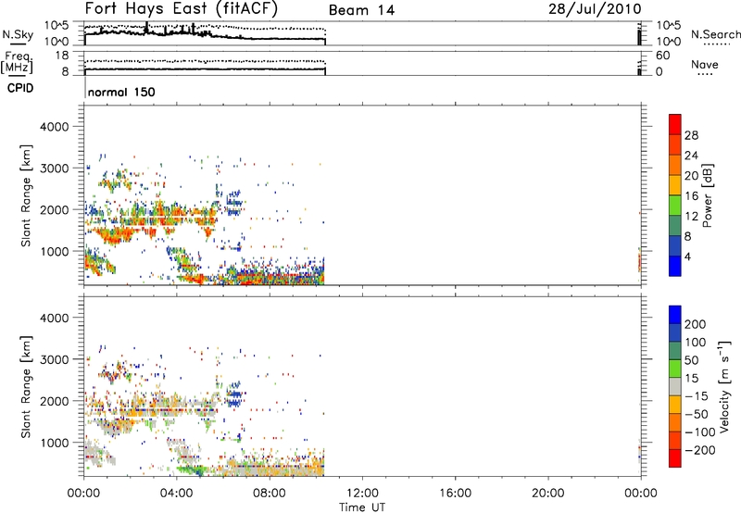
Task: Select the "N.Search" legend label
Action: pos(715,34)
